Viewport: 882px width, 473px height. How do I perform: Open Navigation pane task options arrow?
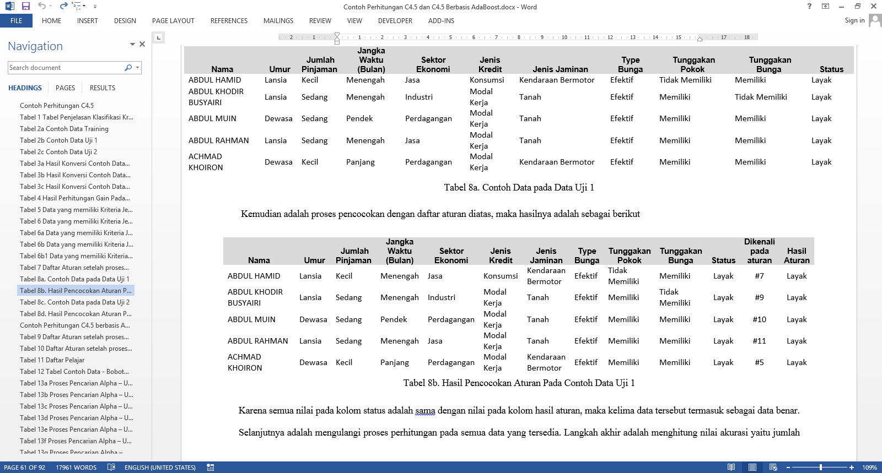click(132, 44)
